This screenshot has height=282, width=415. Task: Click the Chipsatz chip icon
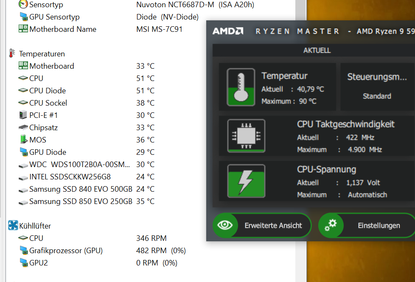pos(23,127)
